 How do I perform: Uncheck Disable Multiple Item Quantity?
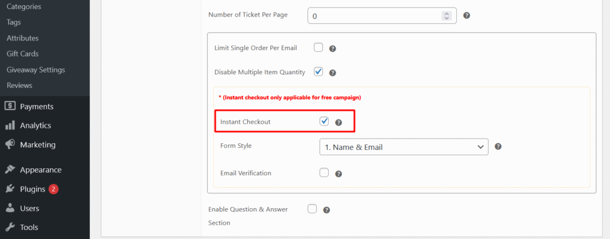pos(318,72)
